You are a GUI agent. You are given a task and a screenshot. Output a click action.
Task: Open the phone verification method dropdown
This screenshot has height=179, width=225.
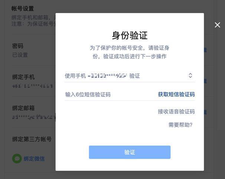130,76
